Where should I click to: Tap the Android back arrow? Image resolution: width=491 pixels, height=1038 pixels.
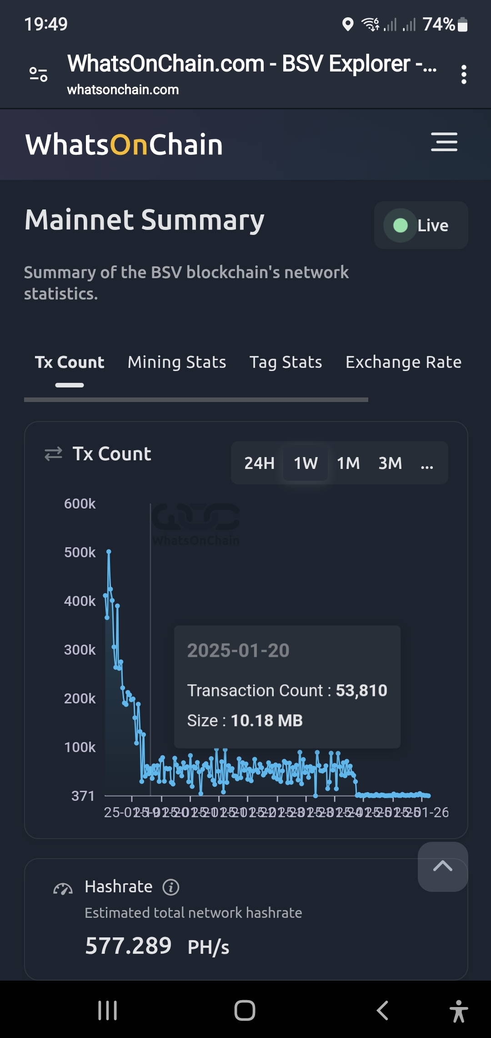pos(382,1011)
